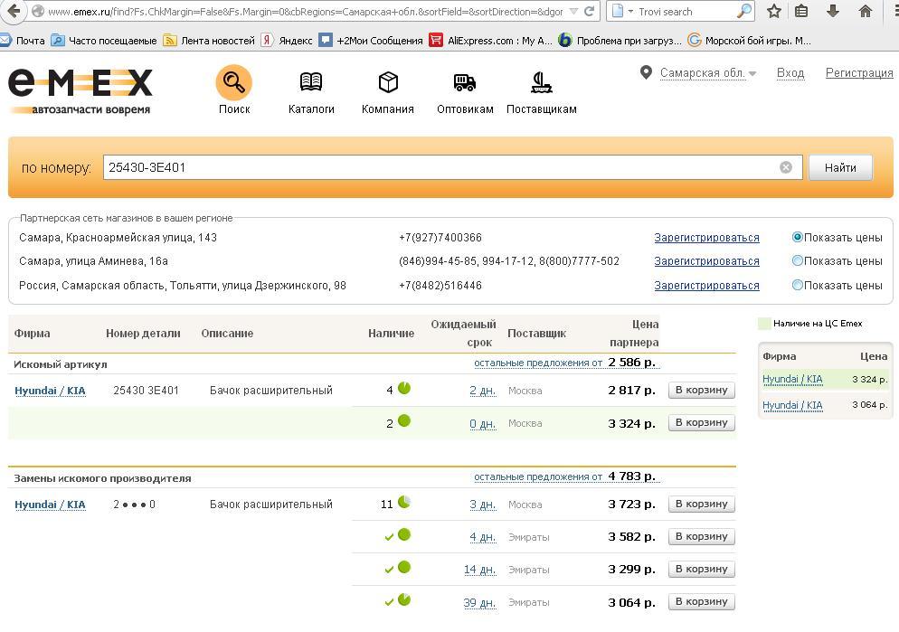Open the Компания box icon
The image size is (899, 632).
click(388, 83)
